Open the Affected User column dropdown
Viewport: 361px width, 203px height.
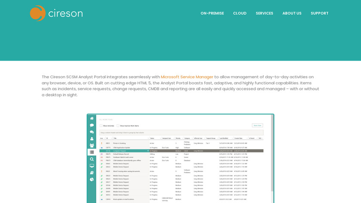coord(204,138)
